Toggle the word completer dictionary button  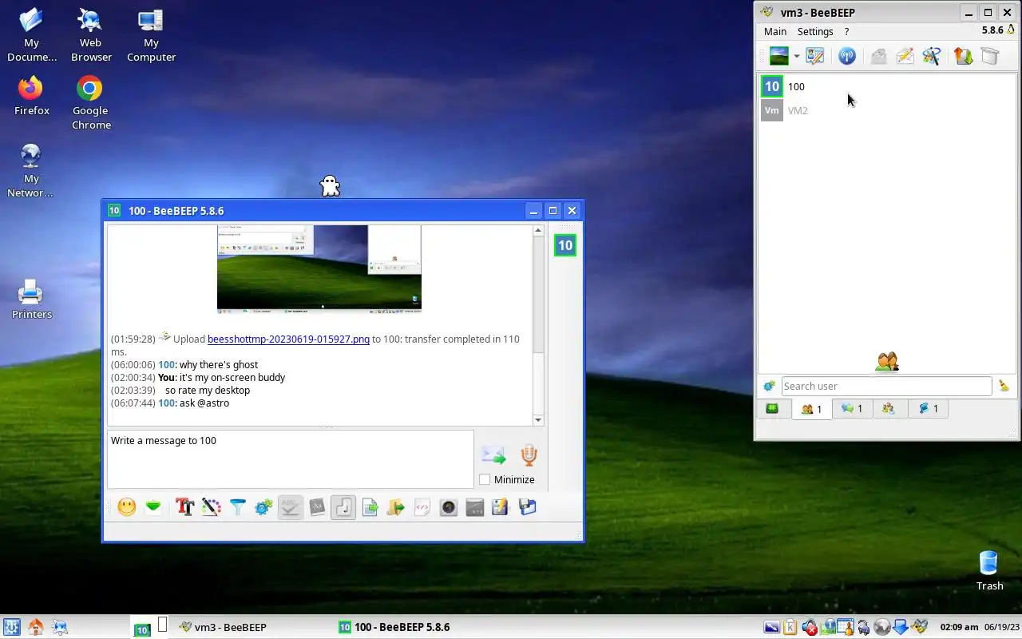pyautogui.click(x=317, y=507)
